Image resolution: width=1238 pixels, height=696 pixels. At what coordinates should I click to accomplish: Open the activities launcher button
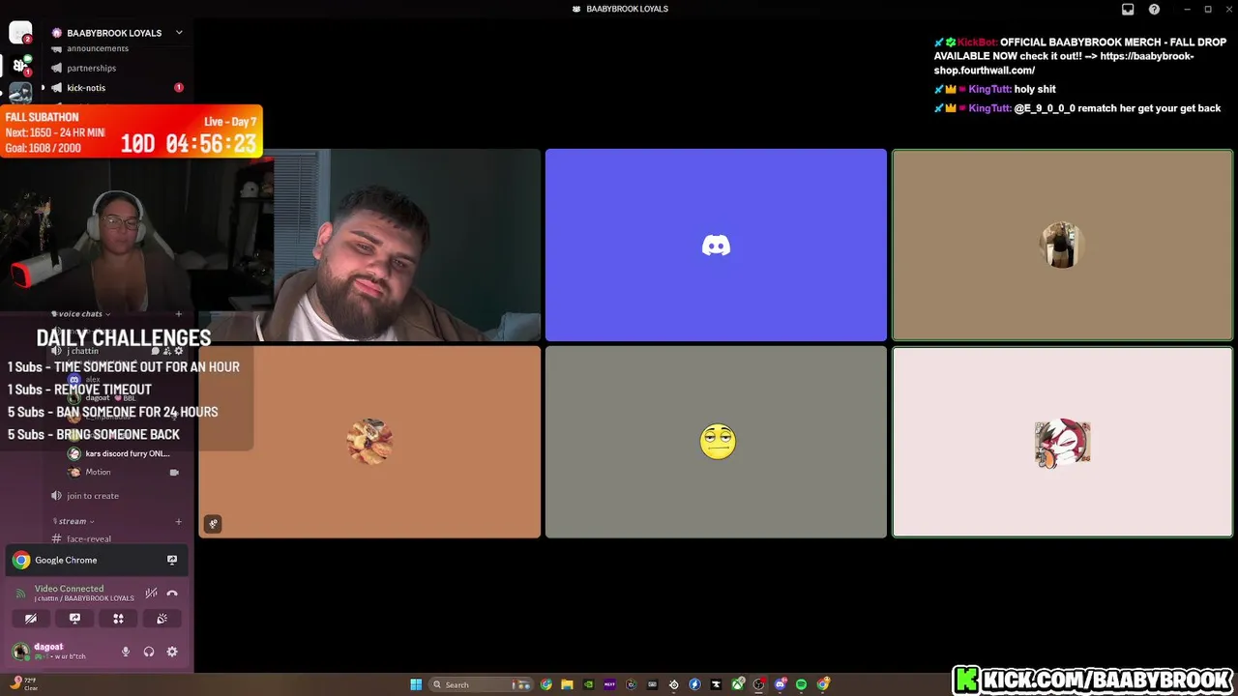[x=118, y=619]
